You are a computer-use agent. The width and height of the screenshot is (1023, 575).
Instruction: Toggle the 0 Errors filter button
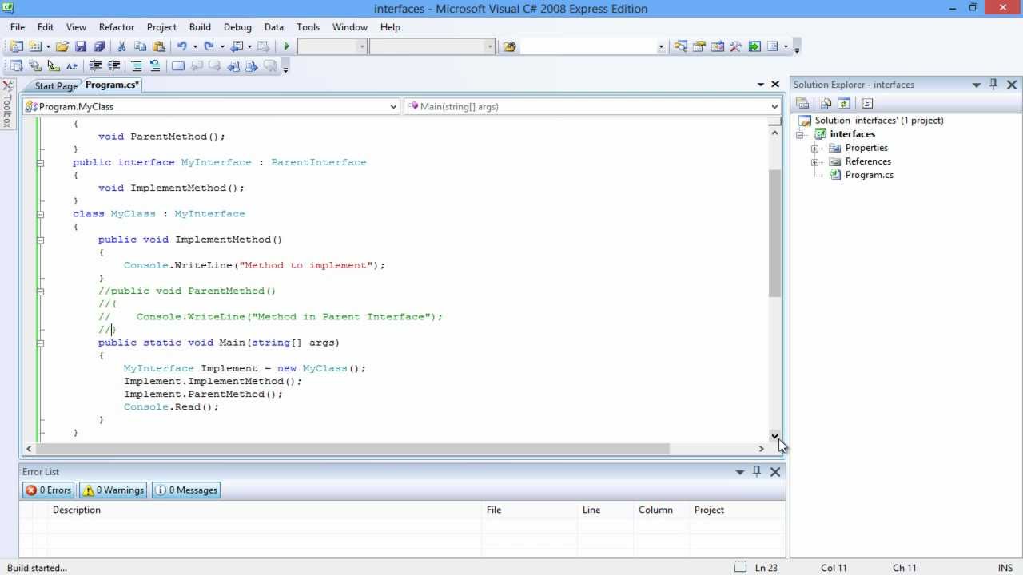coord(49,490)
